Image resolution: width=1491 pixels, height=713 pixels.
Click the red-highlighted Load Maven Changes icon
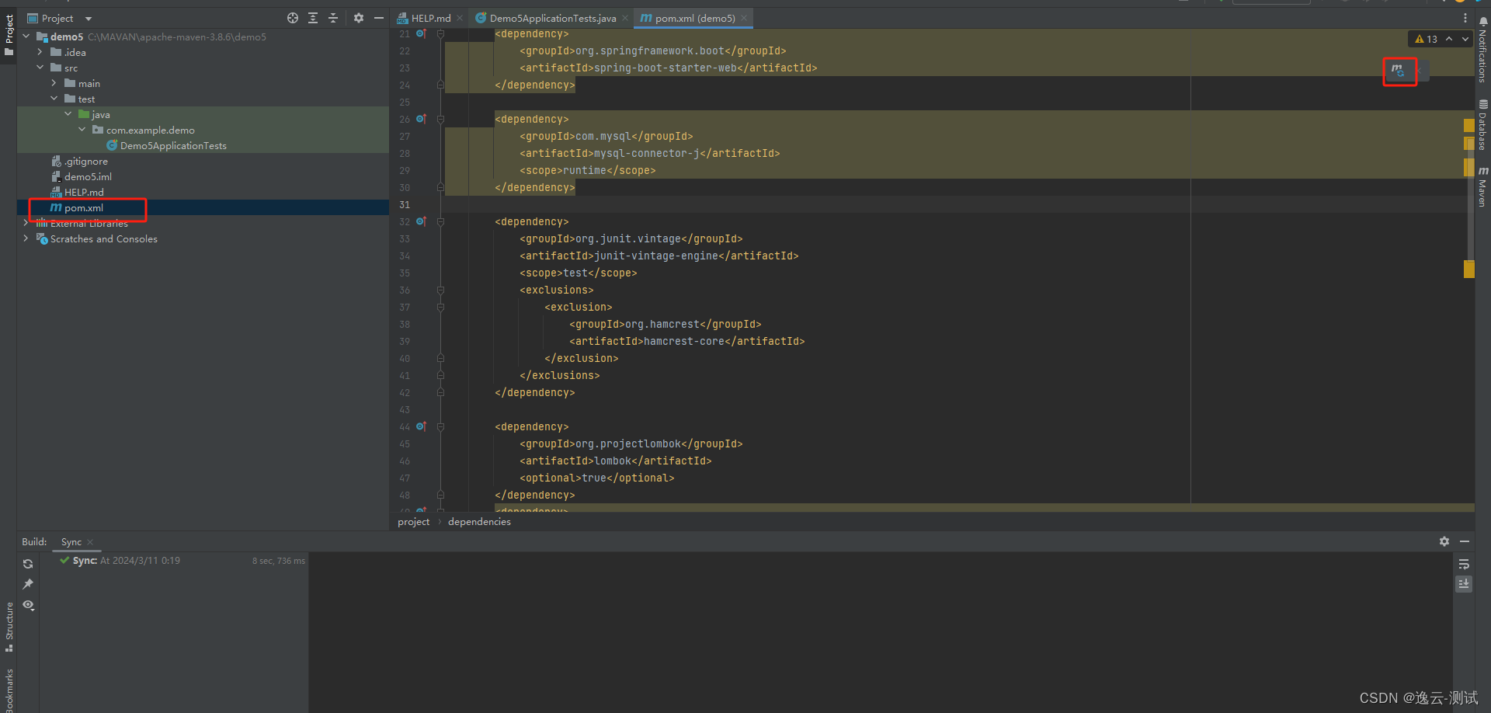(1399, 71)
